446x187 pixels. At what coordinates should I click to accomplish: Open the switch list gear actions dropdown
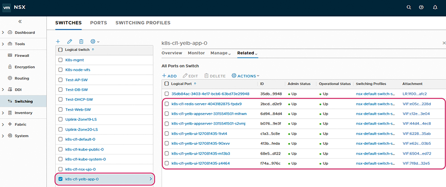[x=95, y=41]
